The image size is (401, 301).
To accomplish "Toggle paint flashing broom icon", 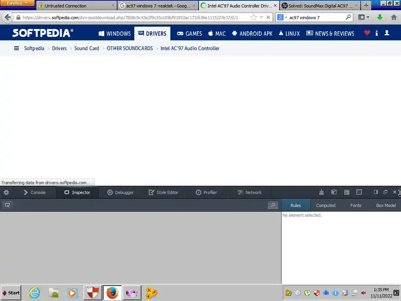I will [x=322, y=192].
